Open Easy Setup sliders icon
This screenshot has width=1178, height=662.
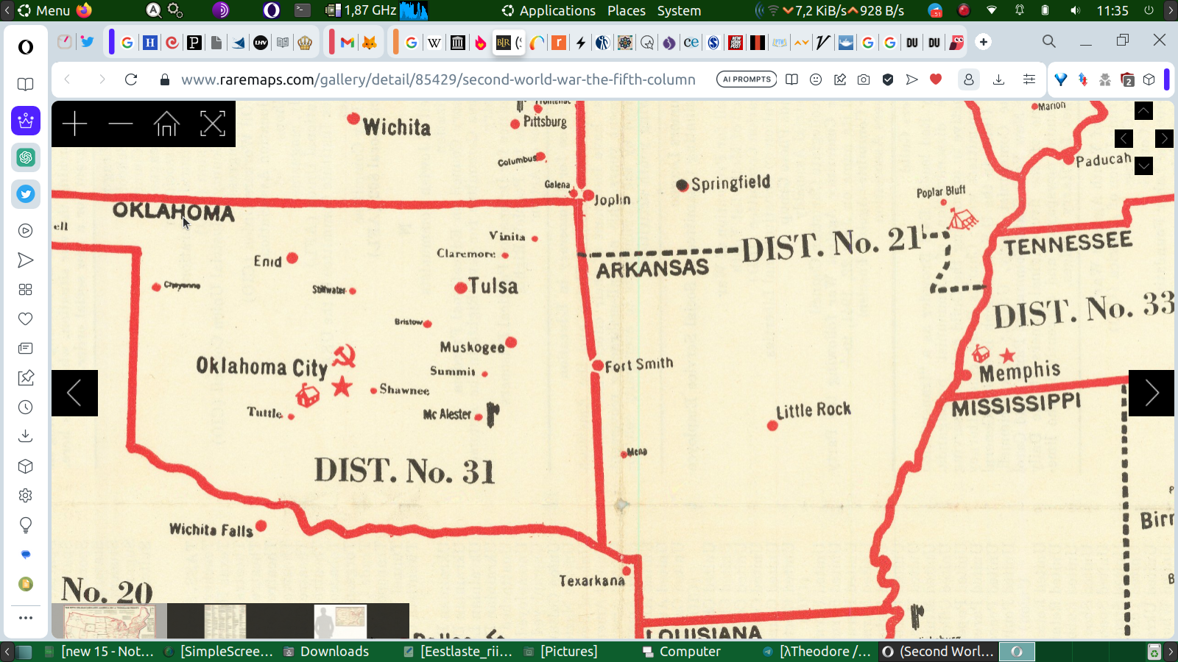click(x=1029, y=79)
